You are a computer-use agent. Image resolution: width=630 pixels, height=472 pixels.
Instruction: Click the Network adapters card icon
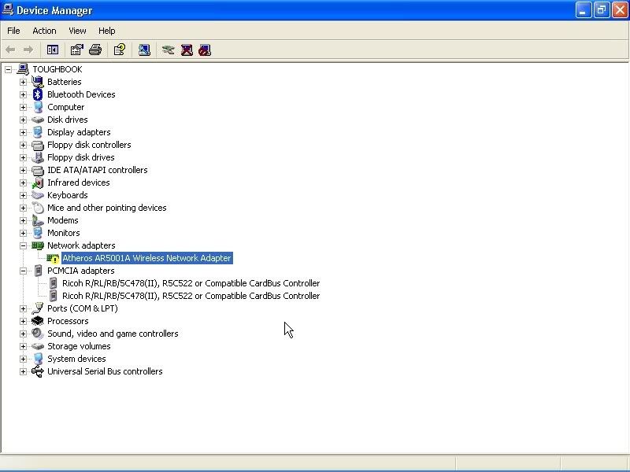coord(38,245)
